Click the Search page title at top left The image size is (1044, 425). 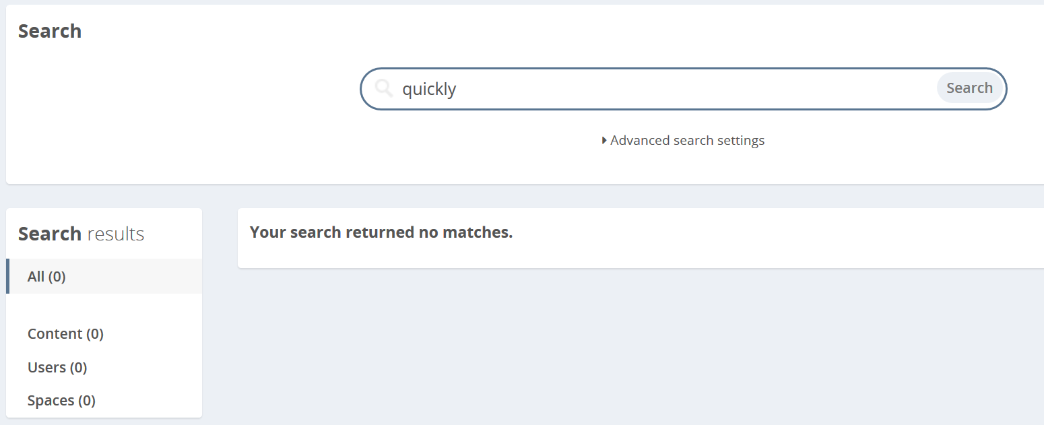point(50,30)
